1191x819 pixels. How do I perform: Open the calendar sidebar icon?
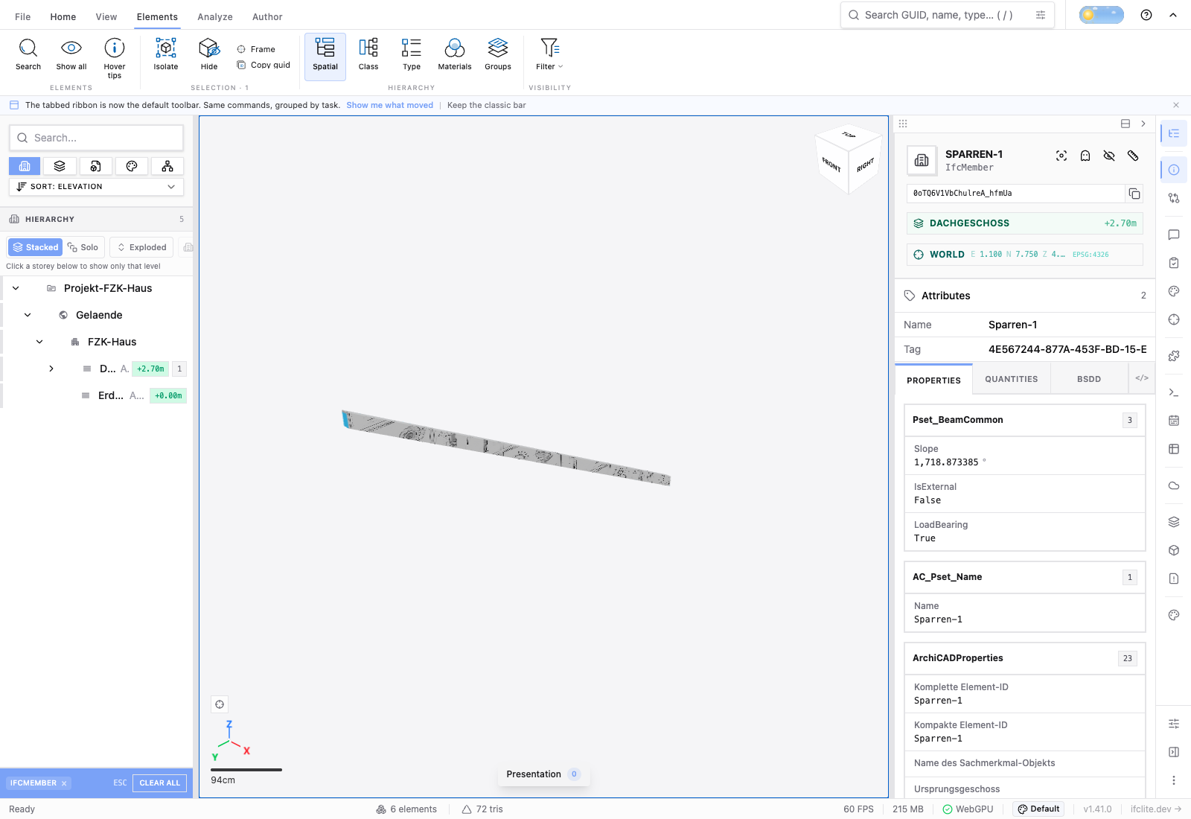click(x=1174, y=421)
